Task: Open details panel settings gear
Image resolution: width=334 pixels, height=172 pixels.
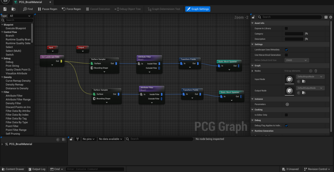Action: click(331, 17)
